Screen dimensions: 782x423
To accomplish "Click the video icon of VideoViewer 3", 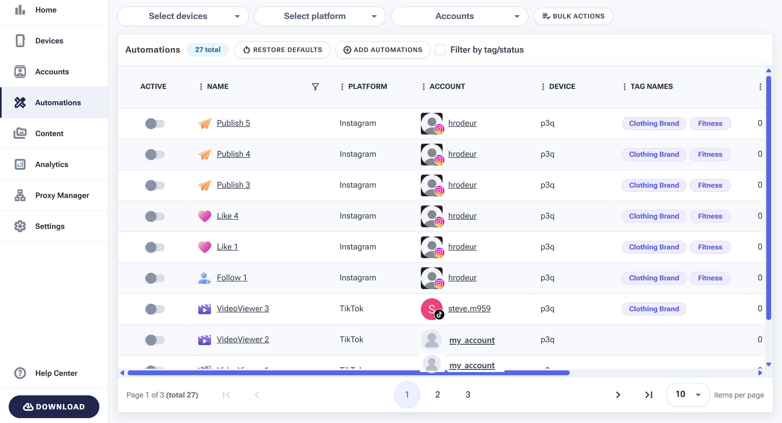I will (205, 309).
